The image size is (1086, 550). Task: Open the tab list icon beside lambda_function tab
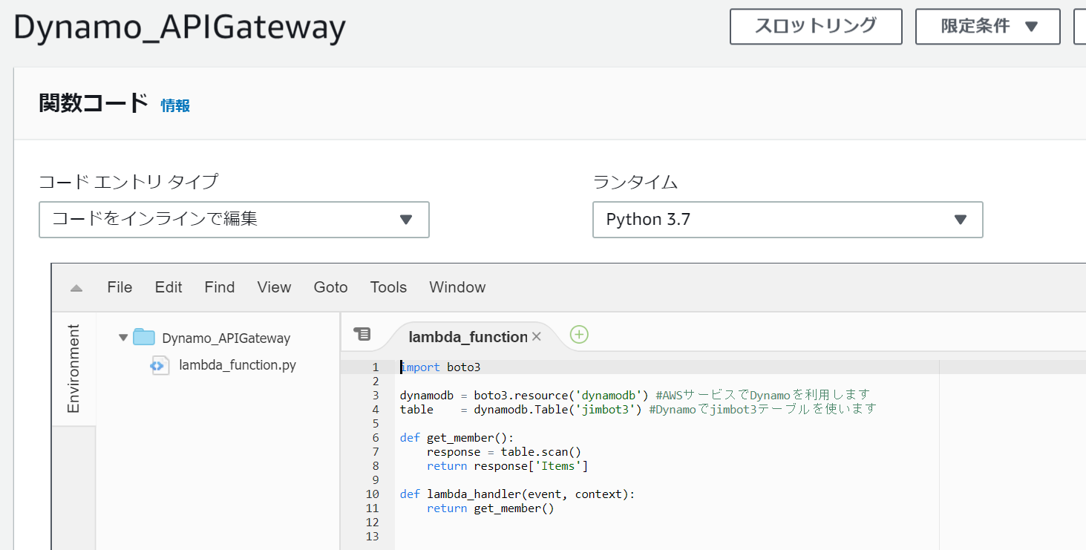pyautogui.click(x=363, y=334)
